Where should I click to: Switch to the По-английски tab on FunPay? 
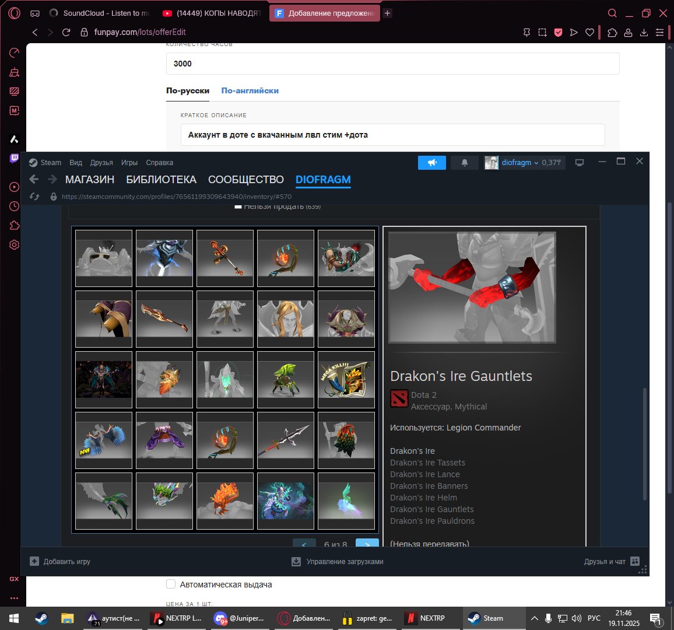(250, 90)
